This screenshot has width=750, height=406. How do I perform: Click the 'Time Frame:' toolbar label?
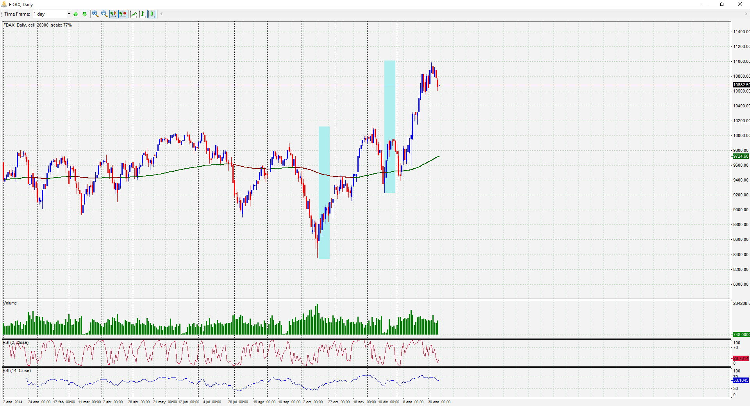[x=17, y=14]
